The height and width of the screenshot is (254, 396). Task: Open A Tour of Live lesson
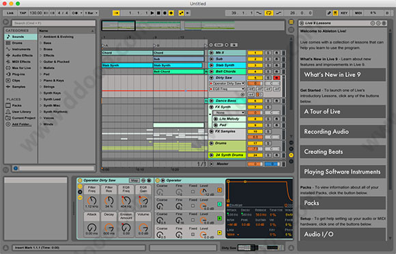pos(343,112)
